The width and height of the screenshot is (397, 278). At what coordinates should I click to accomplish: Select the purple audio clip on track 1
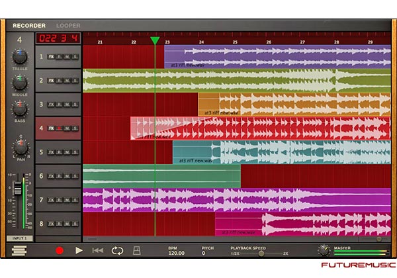click(x=277, y=57)
